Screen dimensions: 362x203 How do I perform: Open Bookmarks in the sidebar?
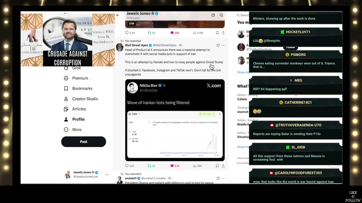[78, 89]
